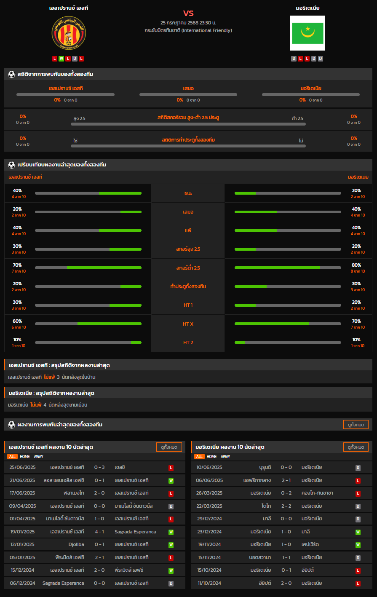Click the Mauritania flag image
377x597 pixels.
click(307, 33)
